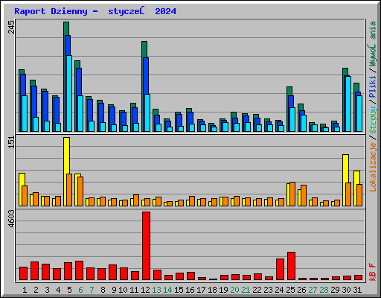Click day label 22 on x-axis
The width and height of the screenshot is (381, 298).
point(257,290)
